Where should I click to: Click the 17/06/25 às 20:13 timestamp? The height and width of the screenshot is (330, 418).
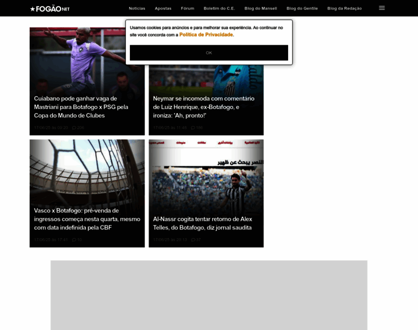[x=170, y=240]
